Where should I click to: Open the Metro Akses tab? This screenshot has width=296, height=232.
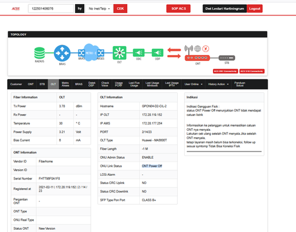(65, 84)
